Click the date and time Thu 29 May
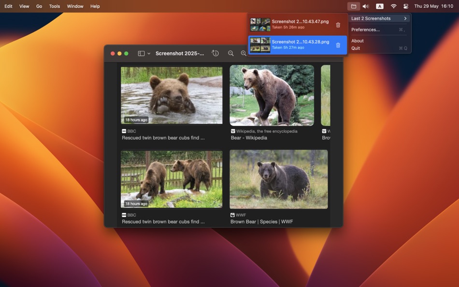The width and height of the screenshot is (459, 287). [x=433, y=6]
